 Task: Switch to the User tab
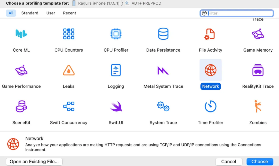pos(51,13)
